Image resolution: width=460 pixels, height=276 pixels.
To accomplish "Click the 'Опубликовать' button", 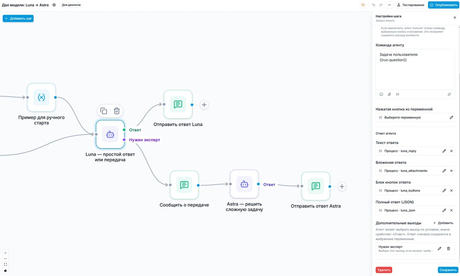I will (x=443, y=5).
